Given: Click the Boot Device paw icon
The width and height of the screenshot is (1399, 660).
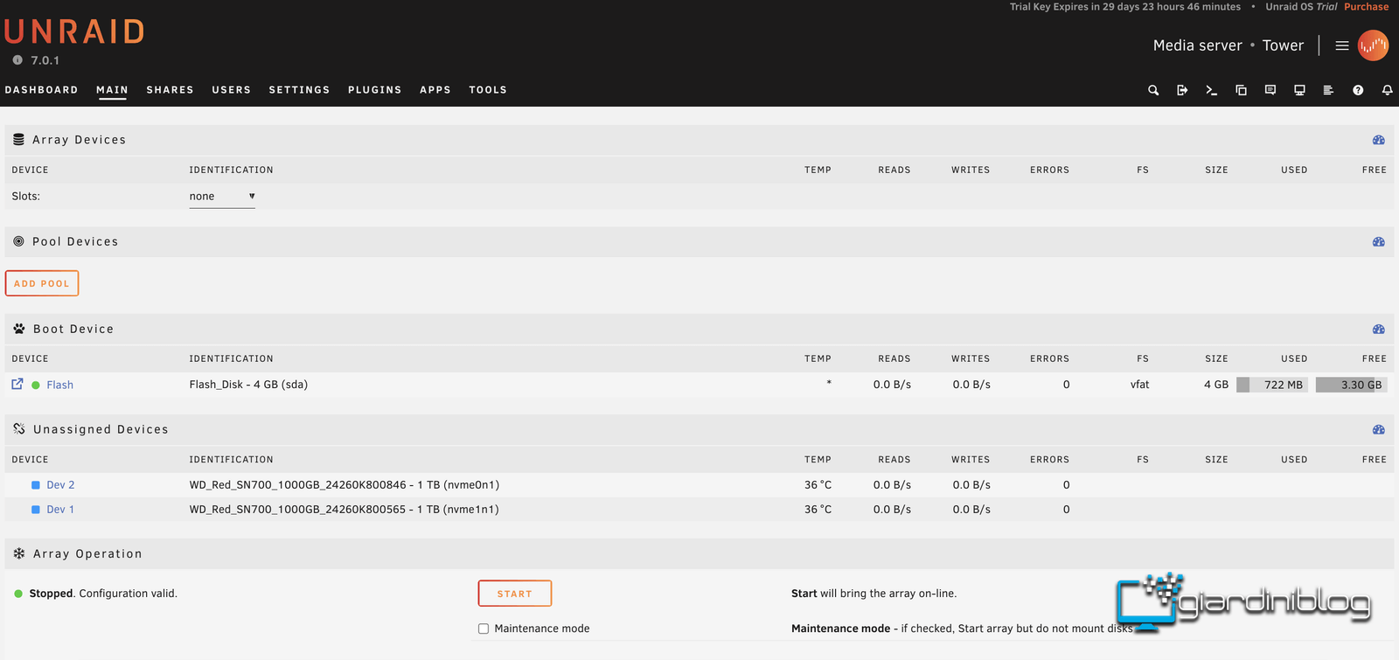Looking at the screenshot, I should click(x=19, y=329).
